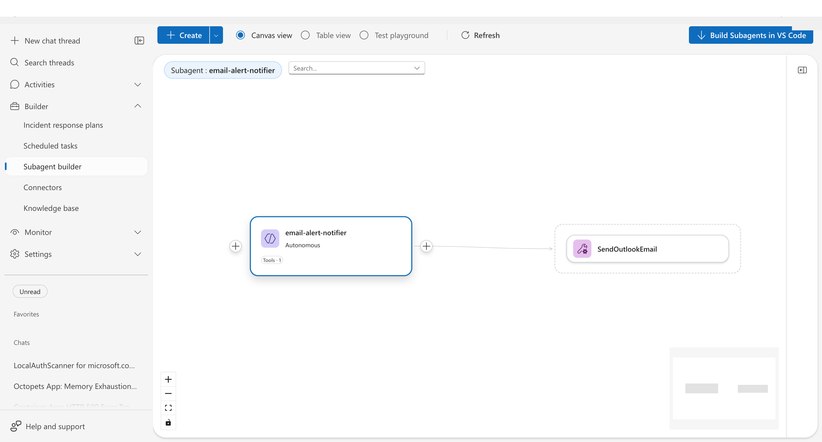
Task: Click the Activities chat bubble icon
Action: click(x=15, y=84)
